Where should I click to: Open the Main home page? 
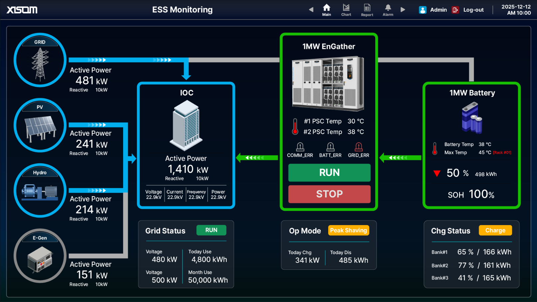pos(326,10)
